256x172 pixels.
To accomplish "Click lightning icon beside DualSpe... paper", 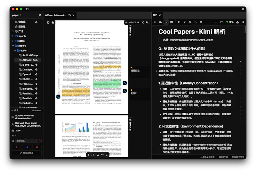I will [x=36, y=70].
